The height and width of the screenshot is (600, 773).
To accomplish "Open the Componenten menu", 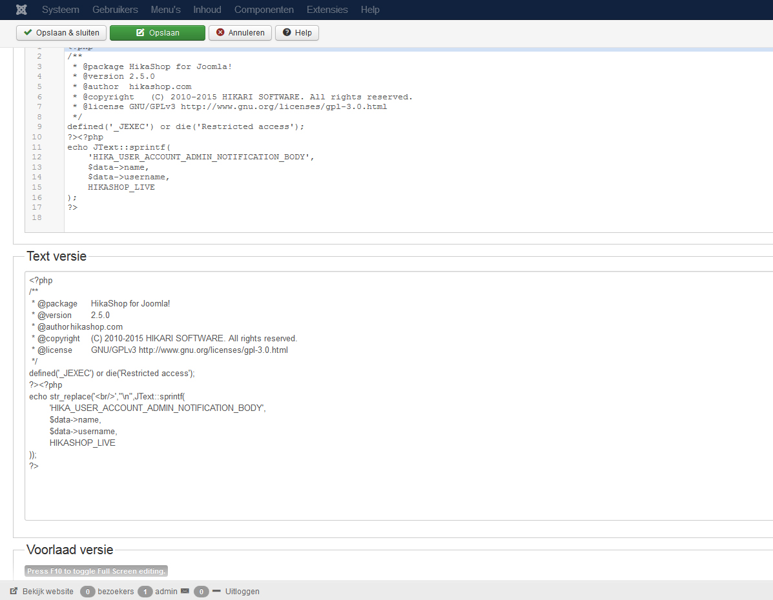I will 263,10.
